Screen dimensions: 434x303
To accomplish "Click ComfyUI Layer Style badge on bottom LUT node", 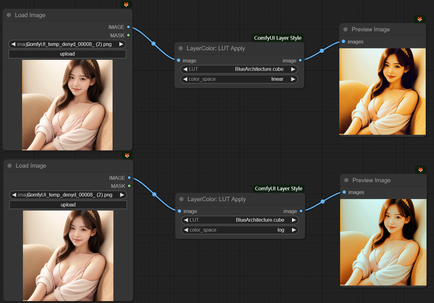I will (x=278, y=188).
